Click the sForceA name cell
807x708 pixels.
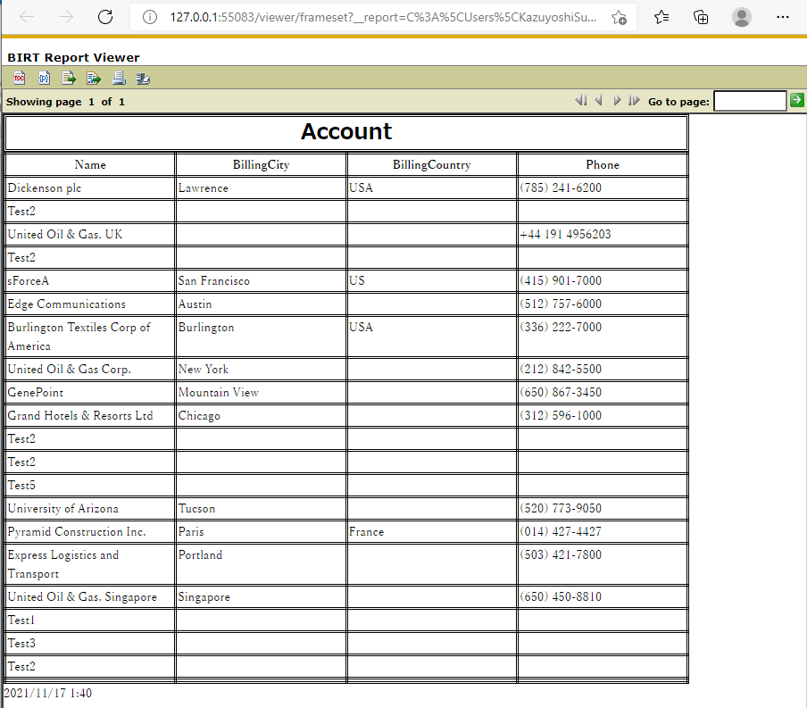pos(90,280)
